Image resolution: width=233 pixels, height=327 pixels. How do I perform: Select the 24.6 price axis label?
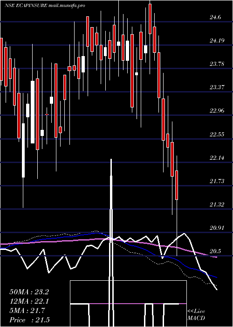coord(215,18)
